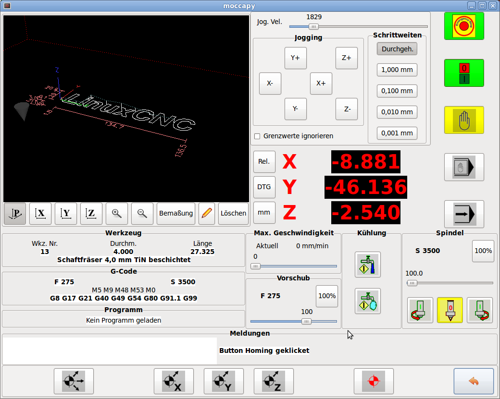Switch preview to X view

[40, 213]
